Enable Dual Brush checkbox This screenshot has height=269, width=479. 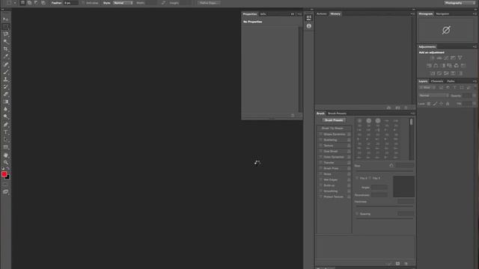(x=321, y=151)
